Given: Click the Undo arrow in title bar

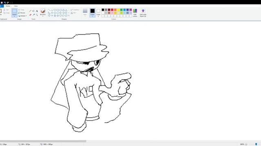Looking at the screenshot, I should coord(5,3).
